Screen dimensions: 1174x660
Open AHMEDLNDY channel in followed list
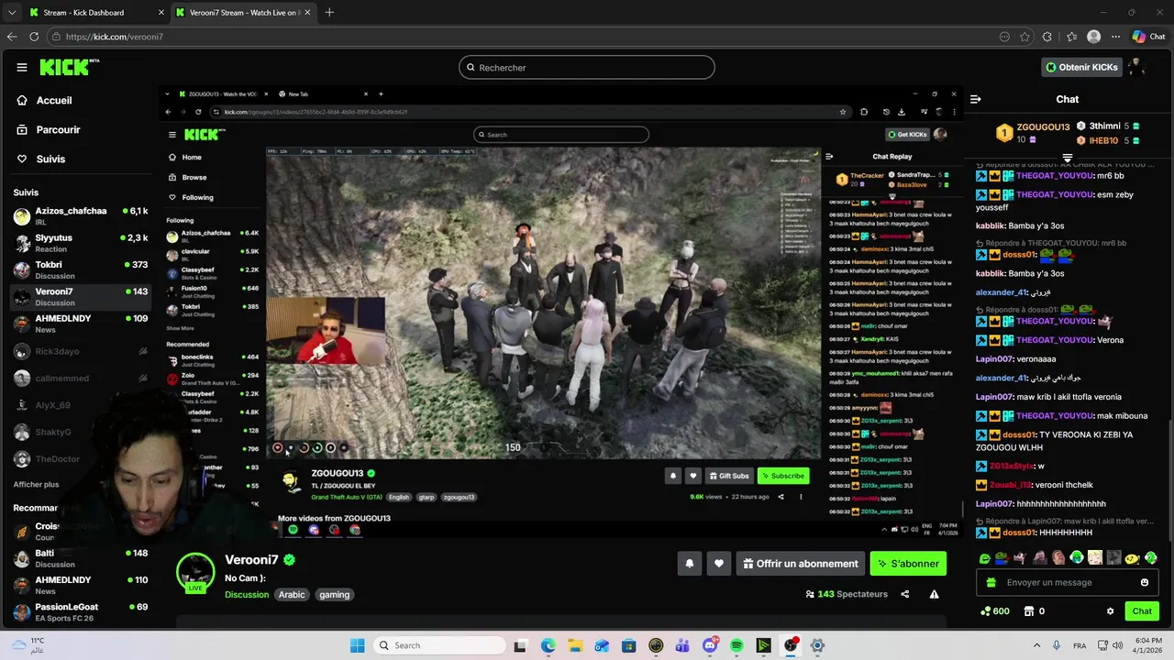[81, 324]
